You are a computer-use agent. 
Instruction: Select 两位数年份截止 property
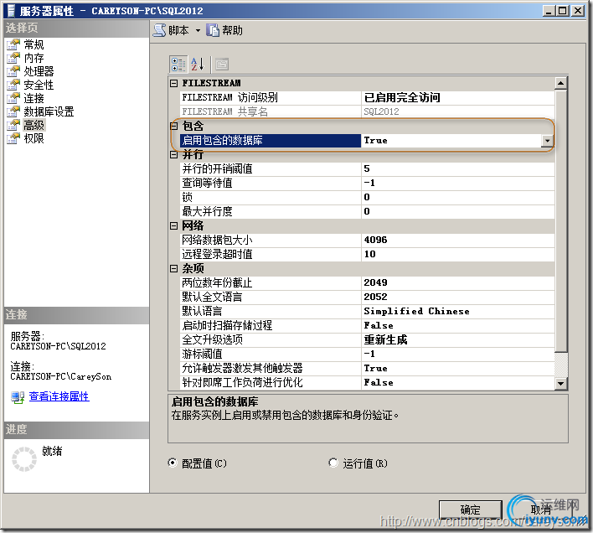click(x=271, y=283)
